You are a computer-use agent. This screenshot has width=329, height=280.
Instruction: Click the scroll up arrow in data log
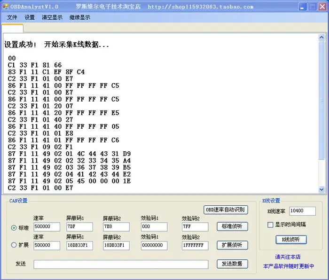[x=321, y=37]
